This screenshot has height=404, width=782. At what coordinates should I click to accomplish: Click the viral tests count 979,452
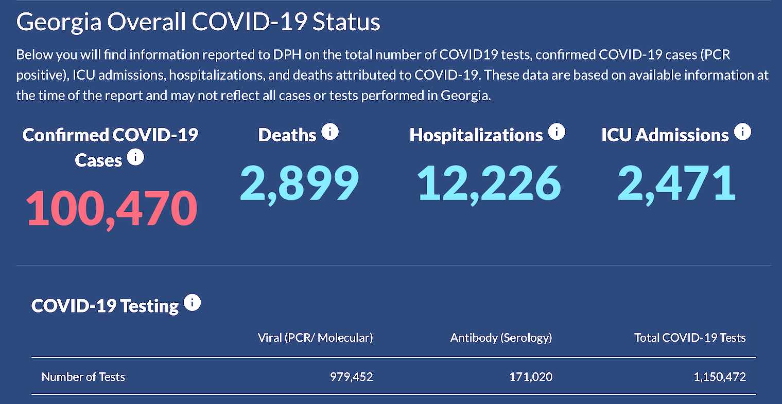[x=353, y=377]
